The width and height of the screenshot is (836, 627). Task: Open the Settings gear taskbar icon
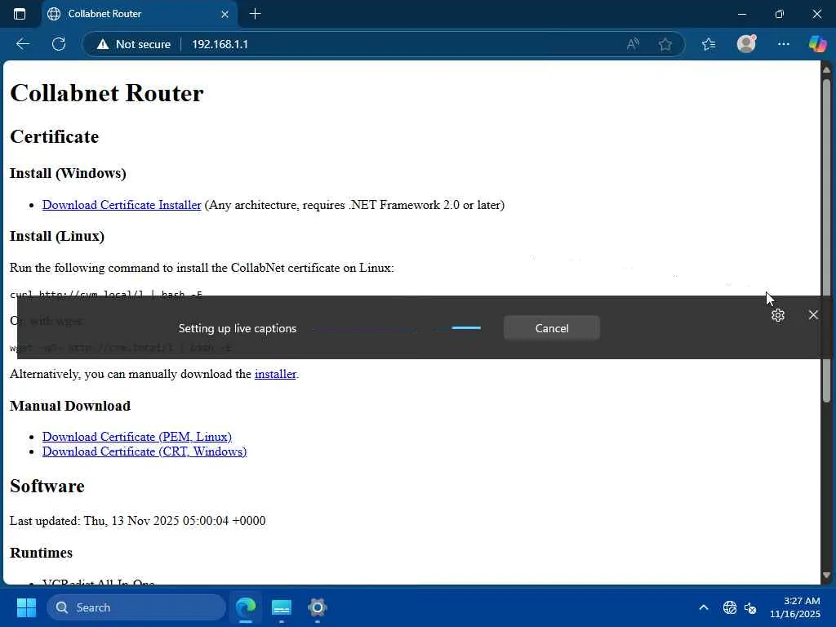318,607
